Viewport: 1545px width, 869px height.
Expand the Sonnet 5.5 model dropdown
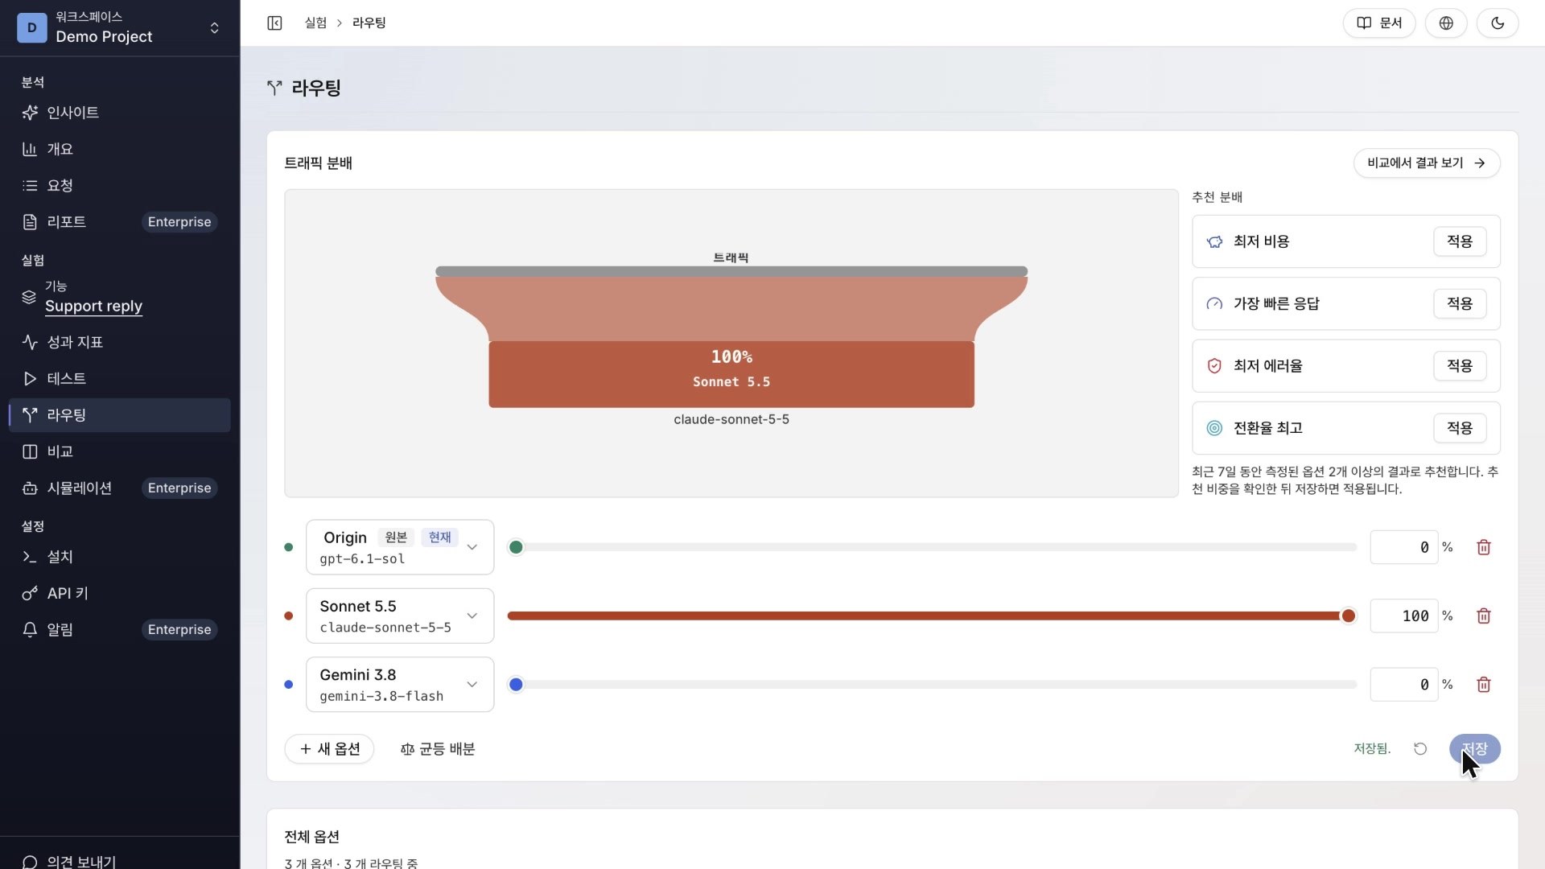pos(400,616)
